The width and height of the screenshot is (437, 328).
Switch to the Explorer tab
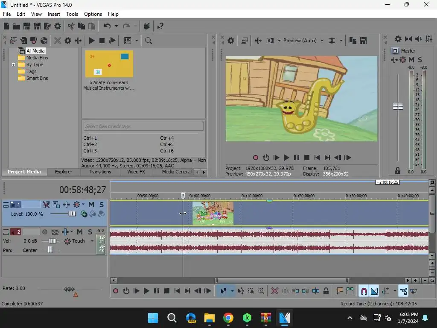coord(63,172)
